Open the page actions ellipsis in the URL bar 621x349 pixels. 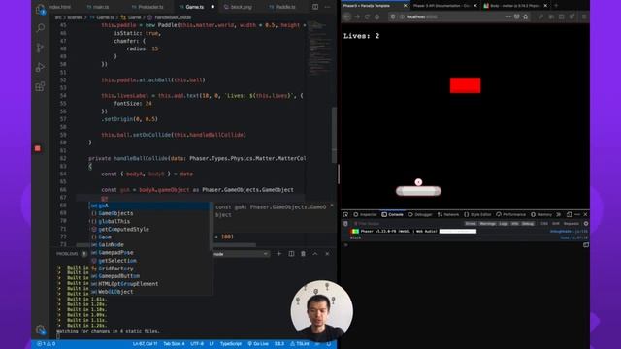click(x=508, y=16)
